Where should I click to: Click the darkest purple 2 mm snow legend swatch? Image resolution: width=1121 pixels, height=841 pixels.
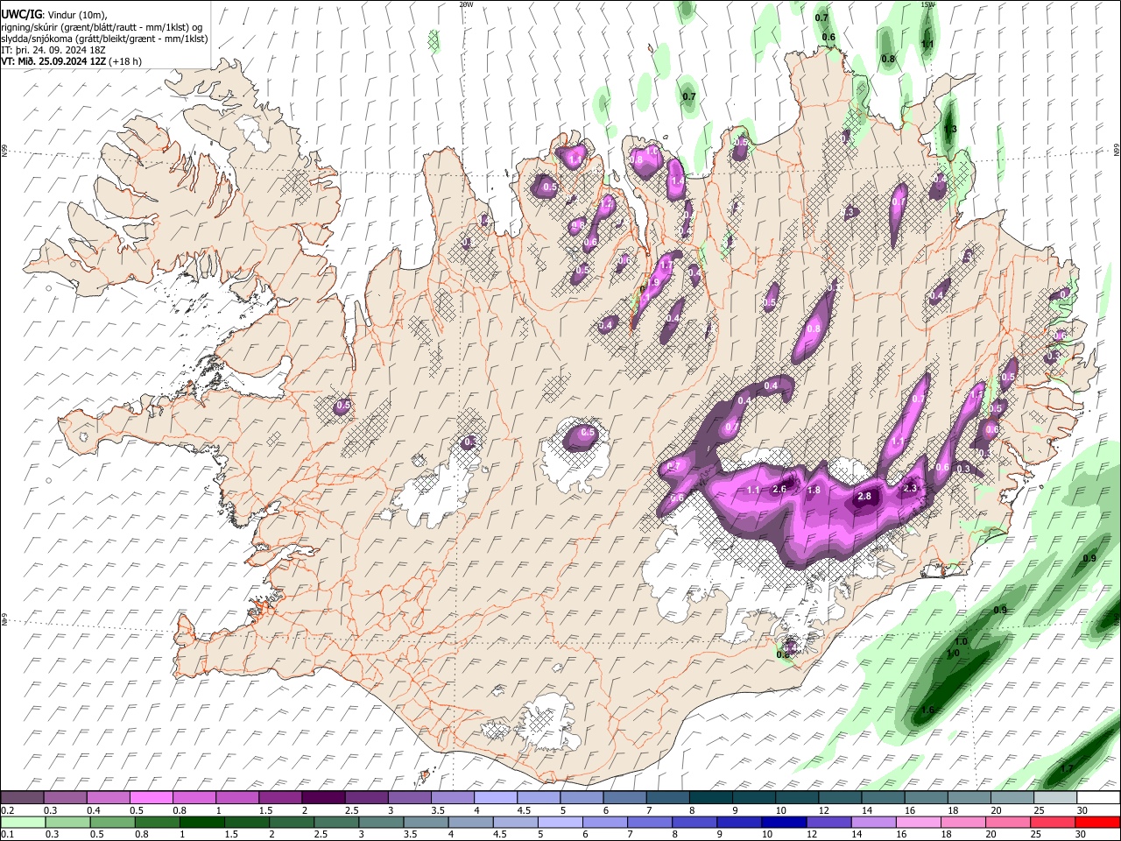(323, 798)
